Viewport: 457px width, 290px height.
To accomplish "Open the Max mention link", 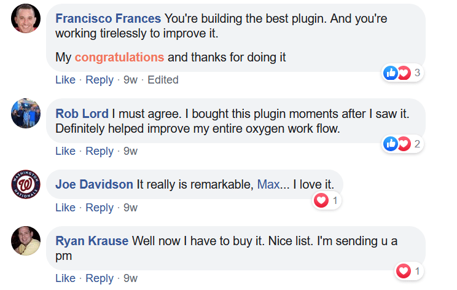I will pyautogui.click(x=268, y=184).
